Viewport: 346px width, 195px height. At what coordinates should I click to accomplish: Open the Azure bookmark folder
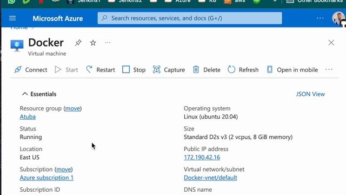(178, 1)
